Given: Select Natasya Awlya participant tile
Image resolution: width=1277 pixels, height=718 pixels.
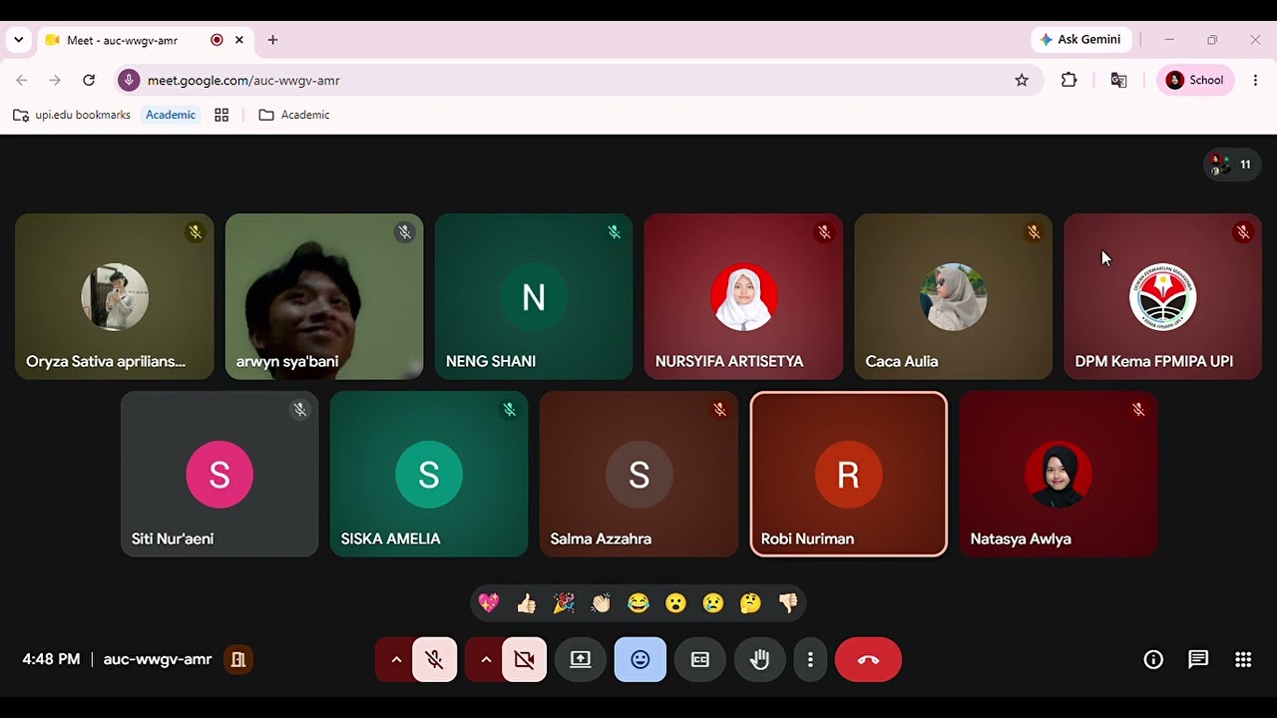Looking at the screenshot, I should [1059, 474].
